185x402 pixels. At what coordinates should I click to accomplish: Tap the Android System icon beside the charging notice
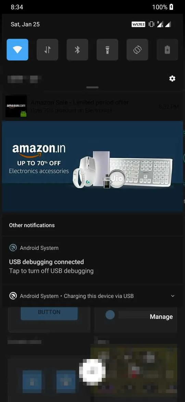click(x=13, y=296)
